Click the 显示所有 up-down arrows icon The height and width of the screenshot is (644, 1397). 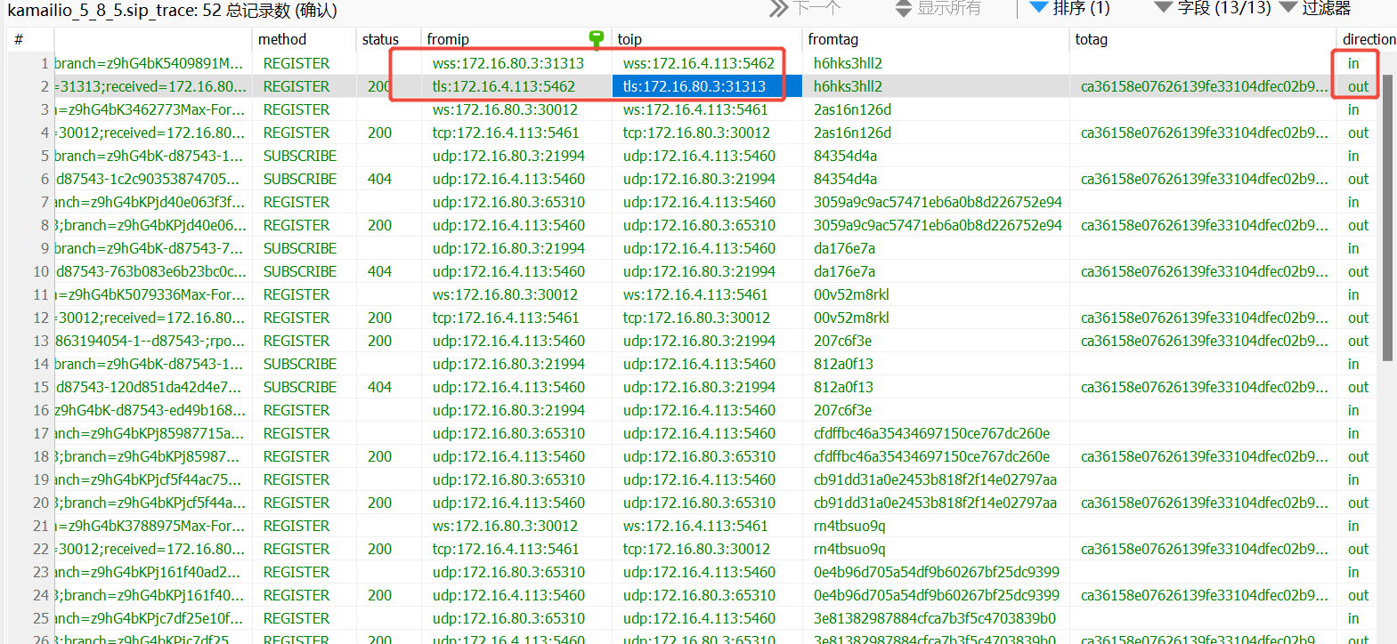point(904,8)
